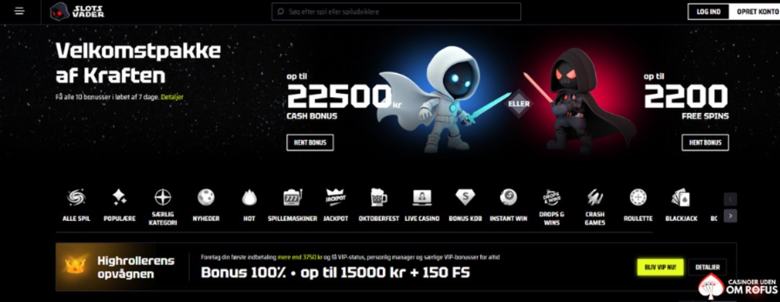780x302 pixels.
Task: Open the Oktoberfest beer category
Action: coord(379,205)
